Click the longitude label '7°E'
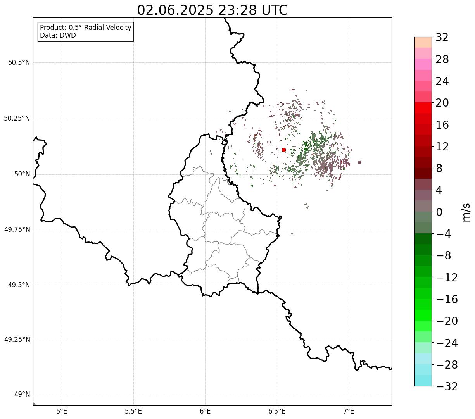 349,411
